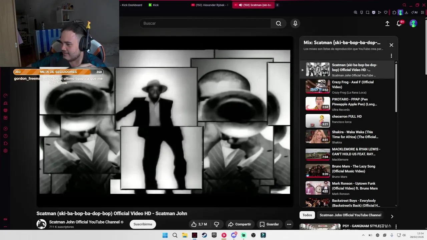The width and height of the screenshot is (427, 240).
Task: Open the mix playlist three-dot options
Action: click(x=391, y=56)
